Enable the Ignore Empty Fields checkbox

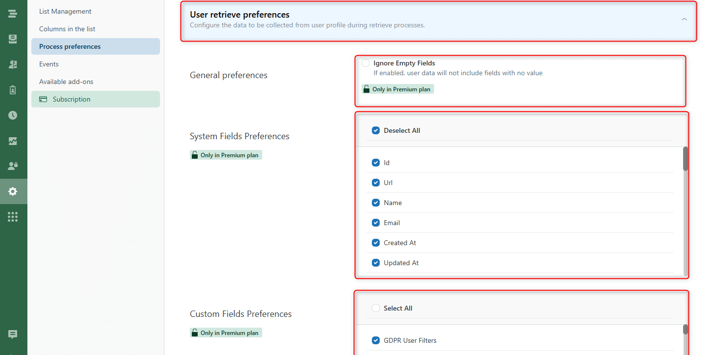(366, 63)
